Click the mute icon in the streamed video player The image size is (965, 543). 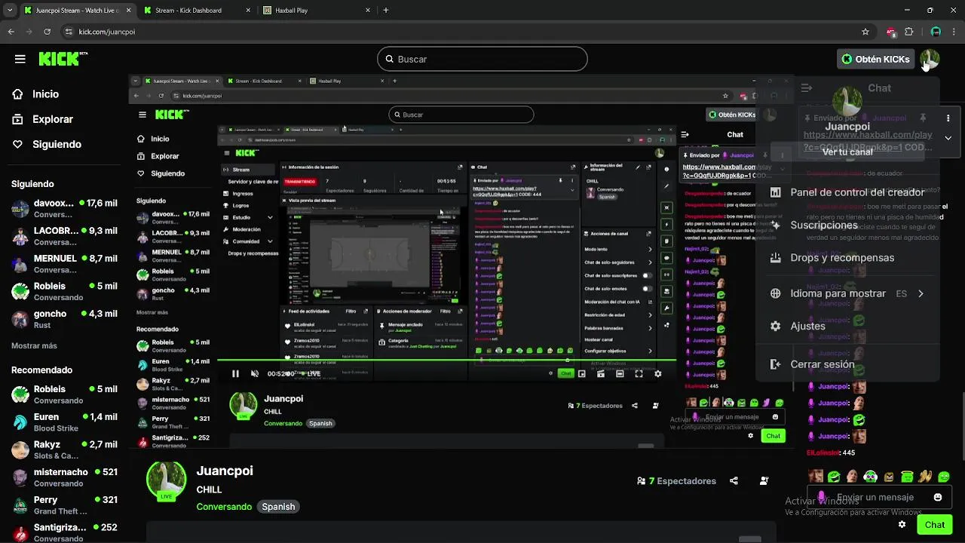(x=255, y=373)
